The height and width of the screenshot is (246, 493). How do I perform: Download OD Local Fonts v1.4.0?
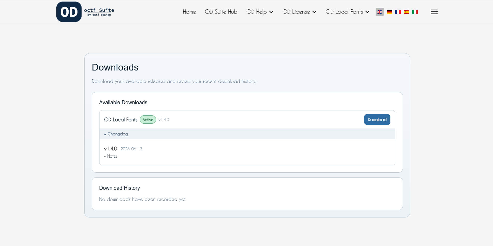coord(377,120)
